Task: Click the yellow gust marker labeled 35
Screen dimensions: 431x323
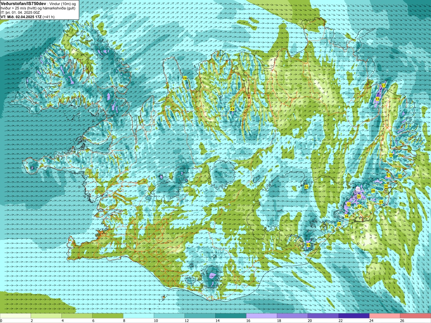Action: click(359, 196)
